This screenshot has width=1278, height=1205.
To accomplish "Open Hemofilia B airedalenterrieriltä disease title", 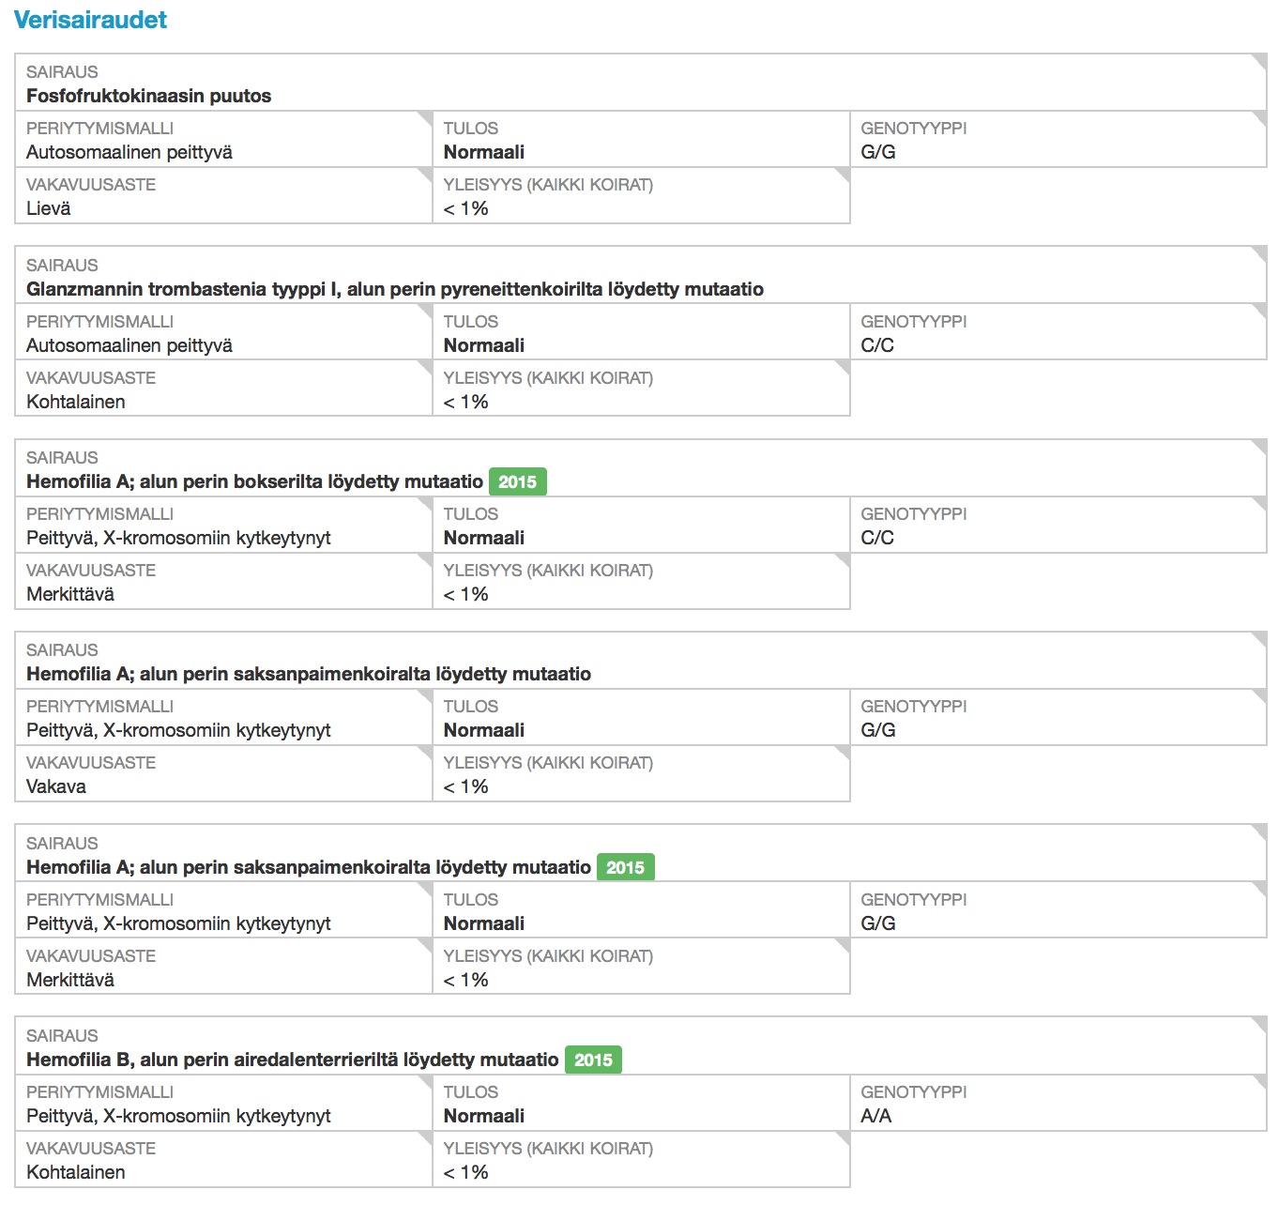I will click(292, 1060).
